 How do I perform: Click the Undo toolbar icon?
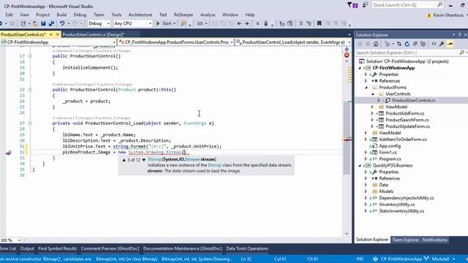(61, 23)
